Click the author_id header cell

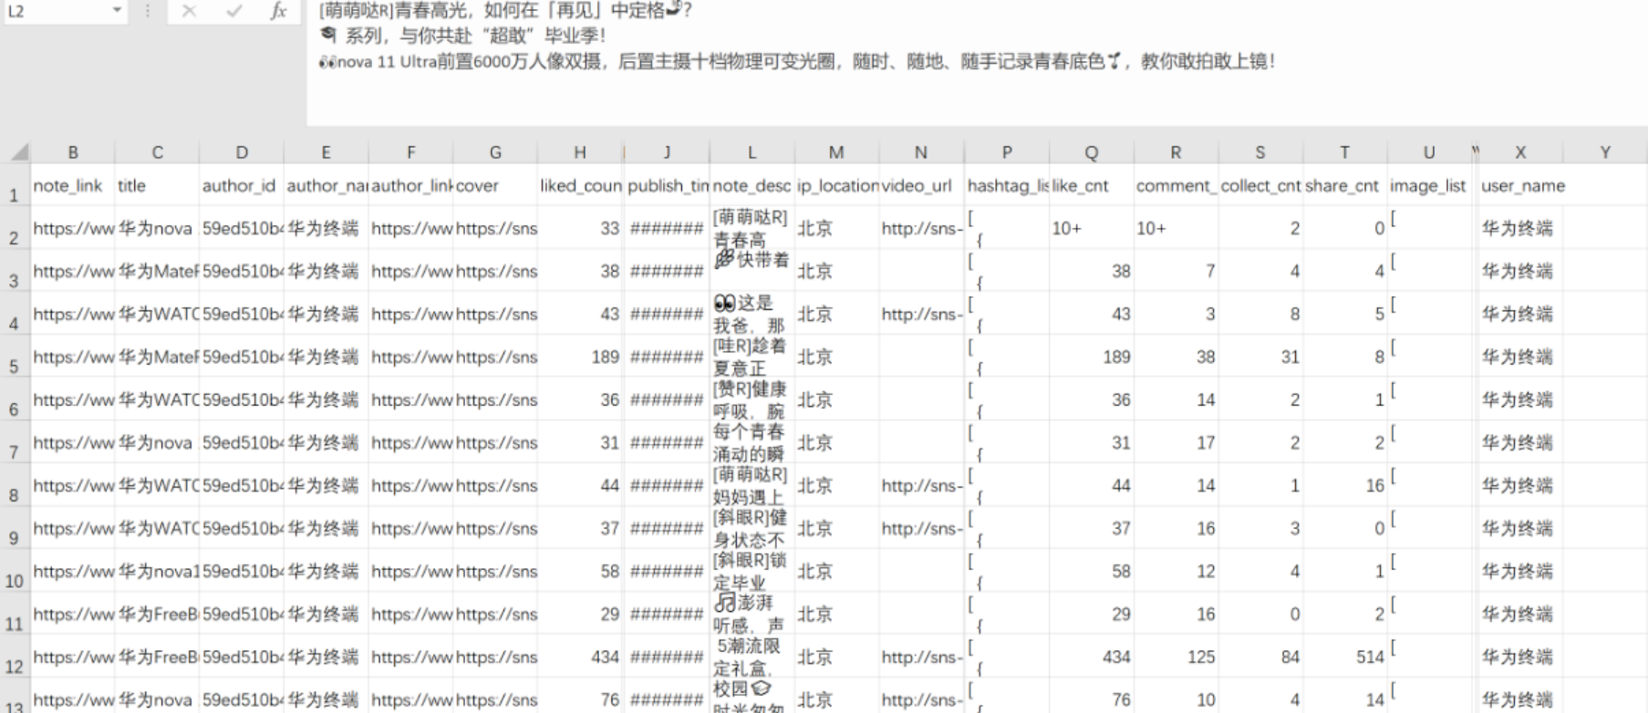coord(242,185)
